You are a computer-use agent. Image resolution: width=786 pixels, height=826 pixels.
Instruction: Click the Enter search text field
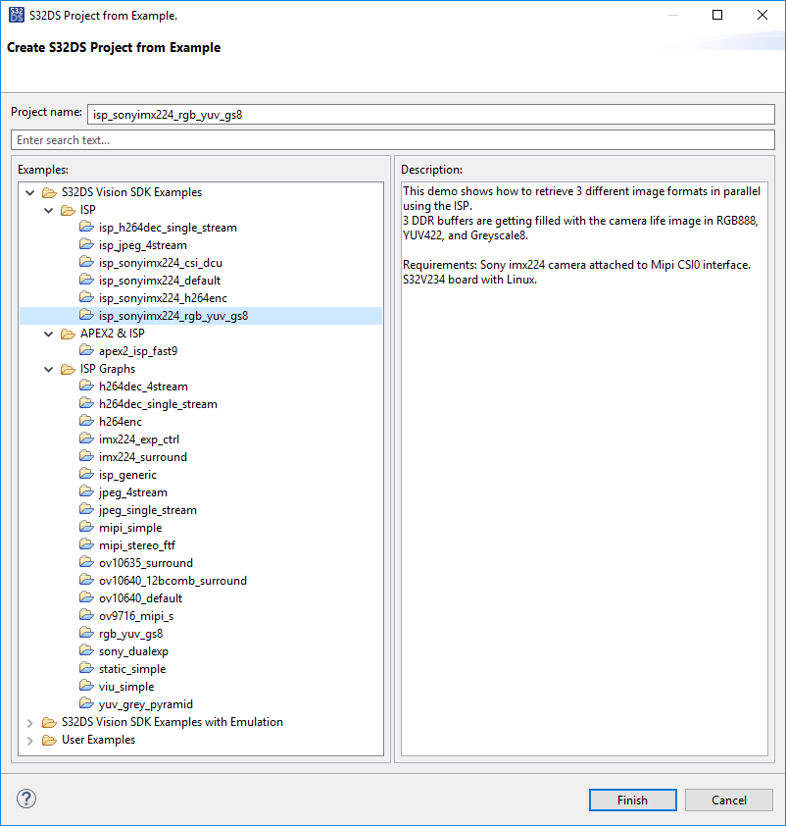click(x=393, y=140)
